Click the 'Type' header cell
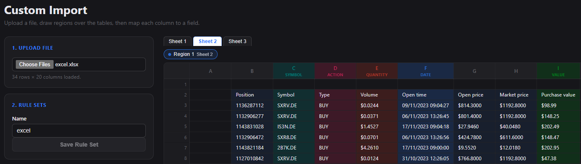Image resolution: width=581 pixels, height=164 pixels. point(335,95)
